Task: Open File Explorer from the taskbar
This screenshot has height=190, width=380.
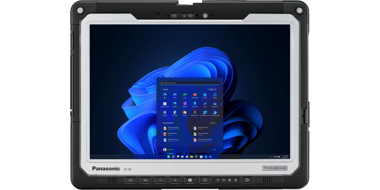Action: pos(192,157)
